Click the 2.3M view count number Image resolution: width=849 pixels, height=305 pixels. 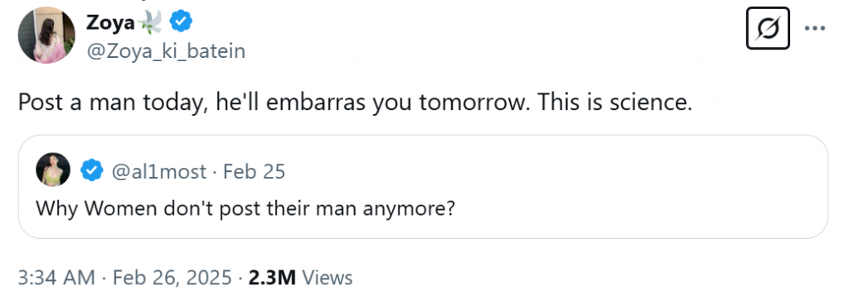[272, 278]
